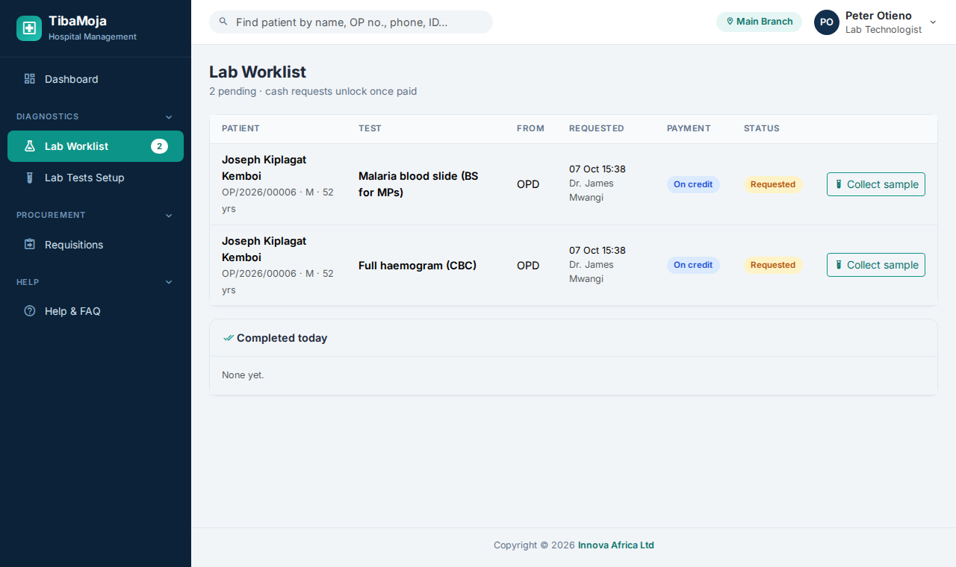
Task: Open the Peter Otieno user menu arrow
Action: 933,22
